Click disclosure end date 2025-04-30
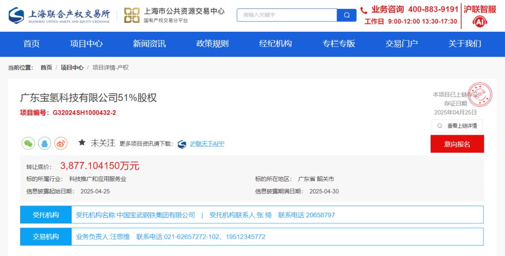 [x=324, y=192]
